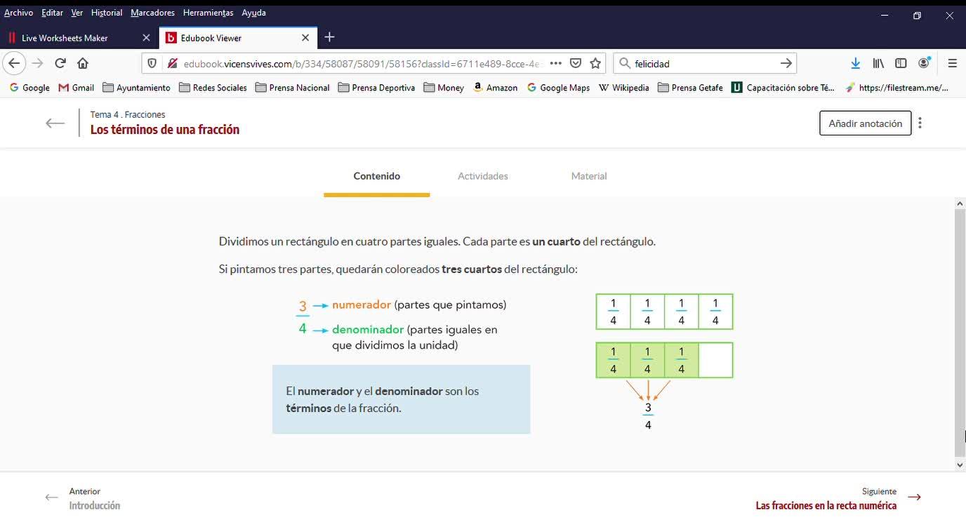Viewport: 966px width, 522px height.
Task: Open the downloads arrow icon
Action: [x=855, y=63]
